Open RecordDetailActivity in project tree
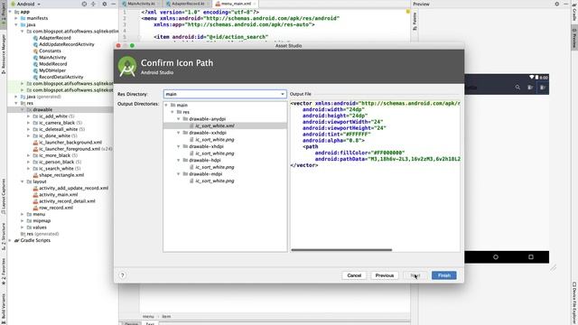 [x=61, y=77]
